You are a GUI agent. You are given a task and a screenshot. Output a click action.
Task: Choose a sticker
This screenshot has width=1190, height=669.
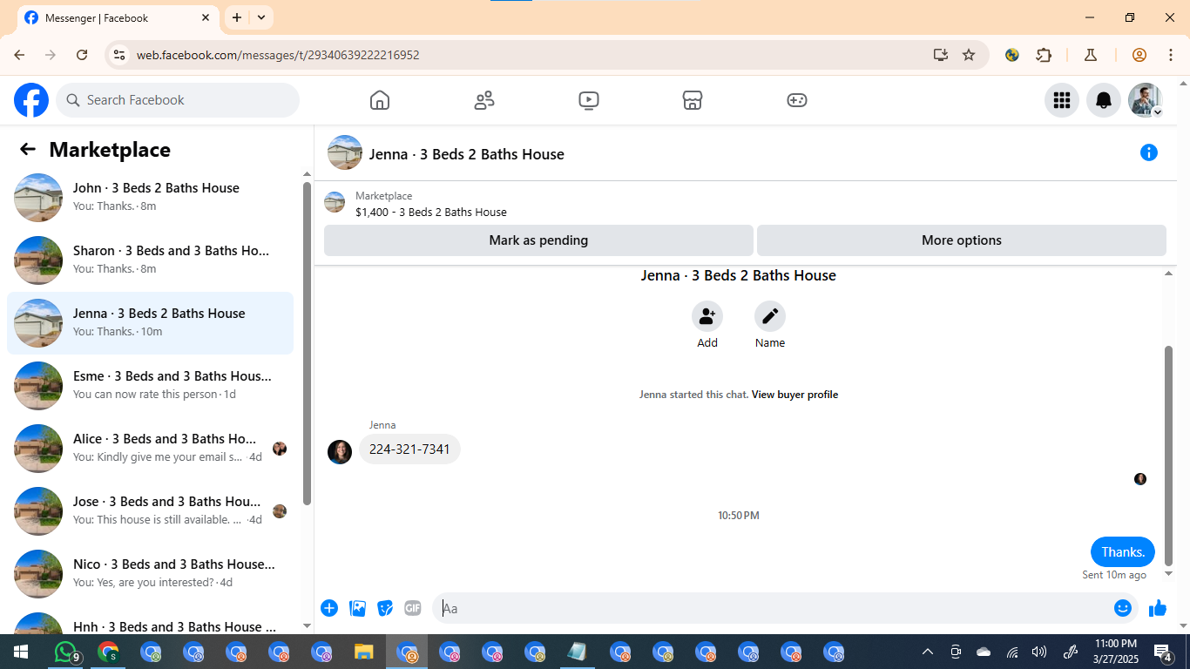[x=385, y=608]
